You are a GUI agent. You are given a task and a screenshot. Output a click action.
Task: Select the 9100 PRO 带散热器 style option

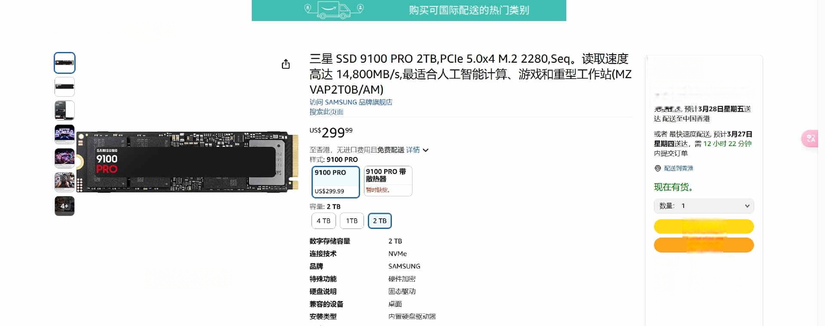point(388,181)
